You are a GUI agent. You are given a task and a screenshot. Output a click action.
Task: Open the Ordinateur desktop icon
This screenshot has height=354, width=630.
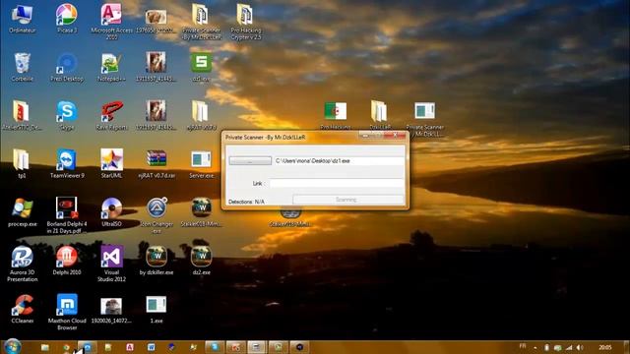tap(22, 18)
